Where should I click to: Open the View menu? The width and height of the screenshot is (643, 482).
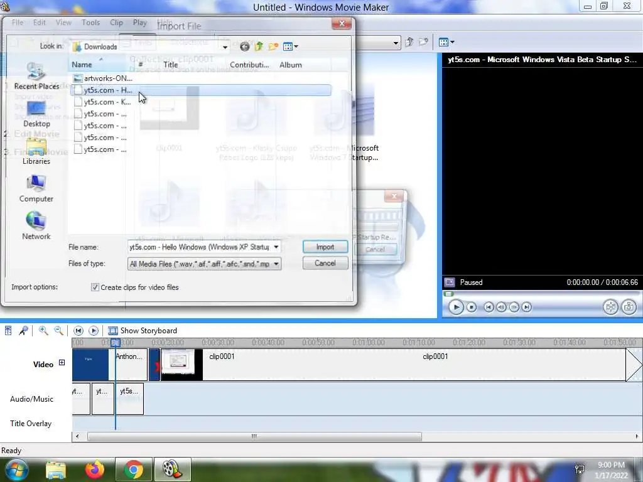[x=63, y=23]
